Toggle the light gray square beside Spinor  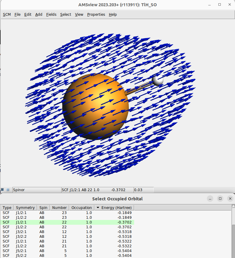[8, 190]
